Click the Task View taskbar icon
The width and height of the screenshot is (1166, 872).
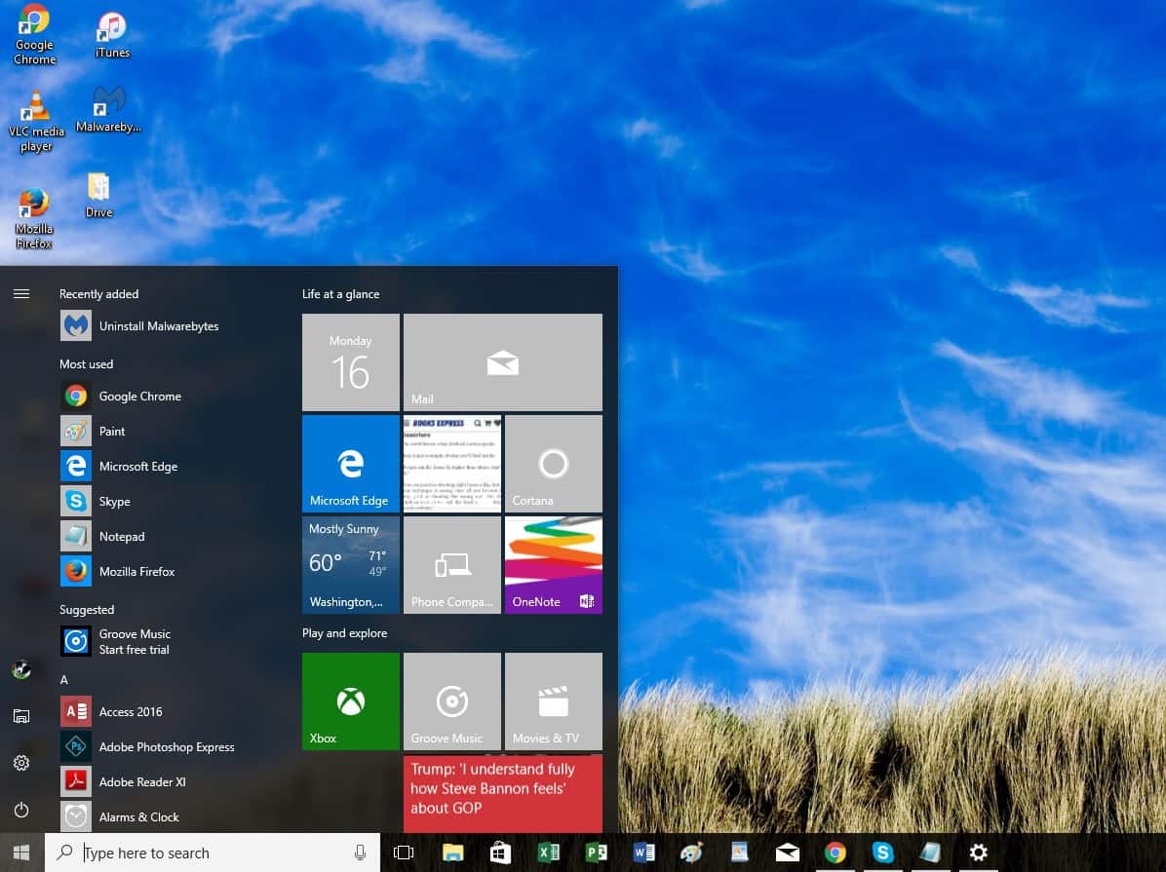pos(403,853)
